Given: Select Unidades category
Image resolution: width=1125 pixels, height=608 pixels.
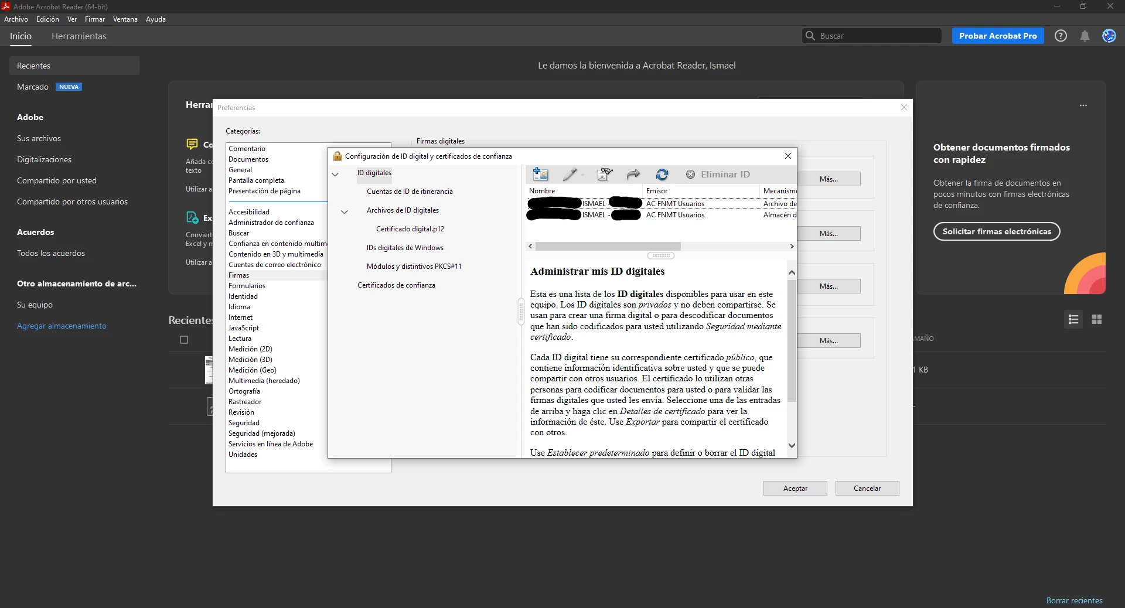Looking at the screenshot, I should 243,455.
